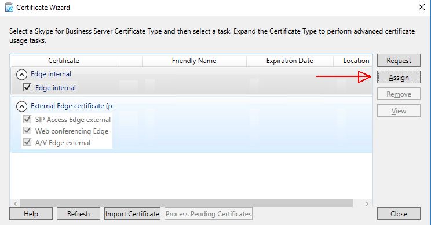Collapse the Edge internal group chevron
Image resolution: width=431 pixels, height=225 pixels.
pos(21,75)
